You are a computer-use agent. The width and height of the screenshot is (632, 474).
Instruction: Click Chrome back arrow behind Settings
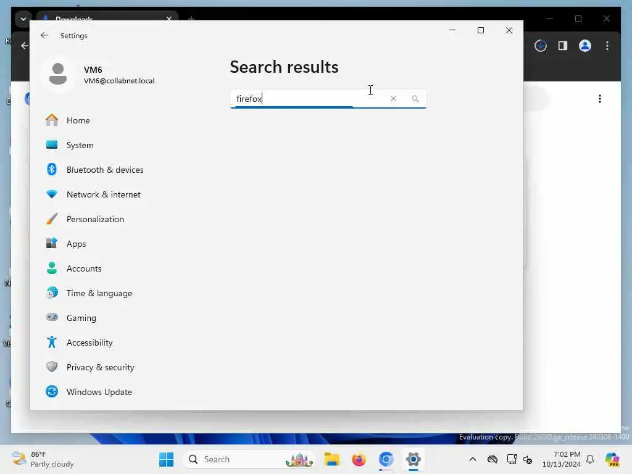[25, 46]
